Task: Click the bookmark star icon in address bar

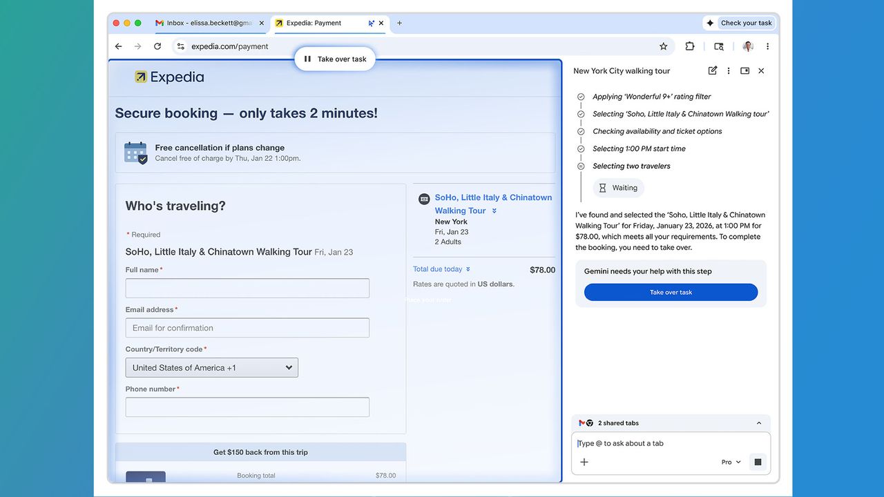Action: tap(663, 46)
